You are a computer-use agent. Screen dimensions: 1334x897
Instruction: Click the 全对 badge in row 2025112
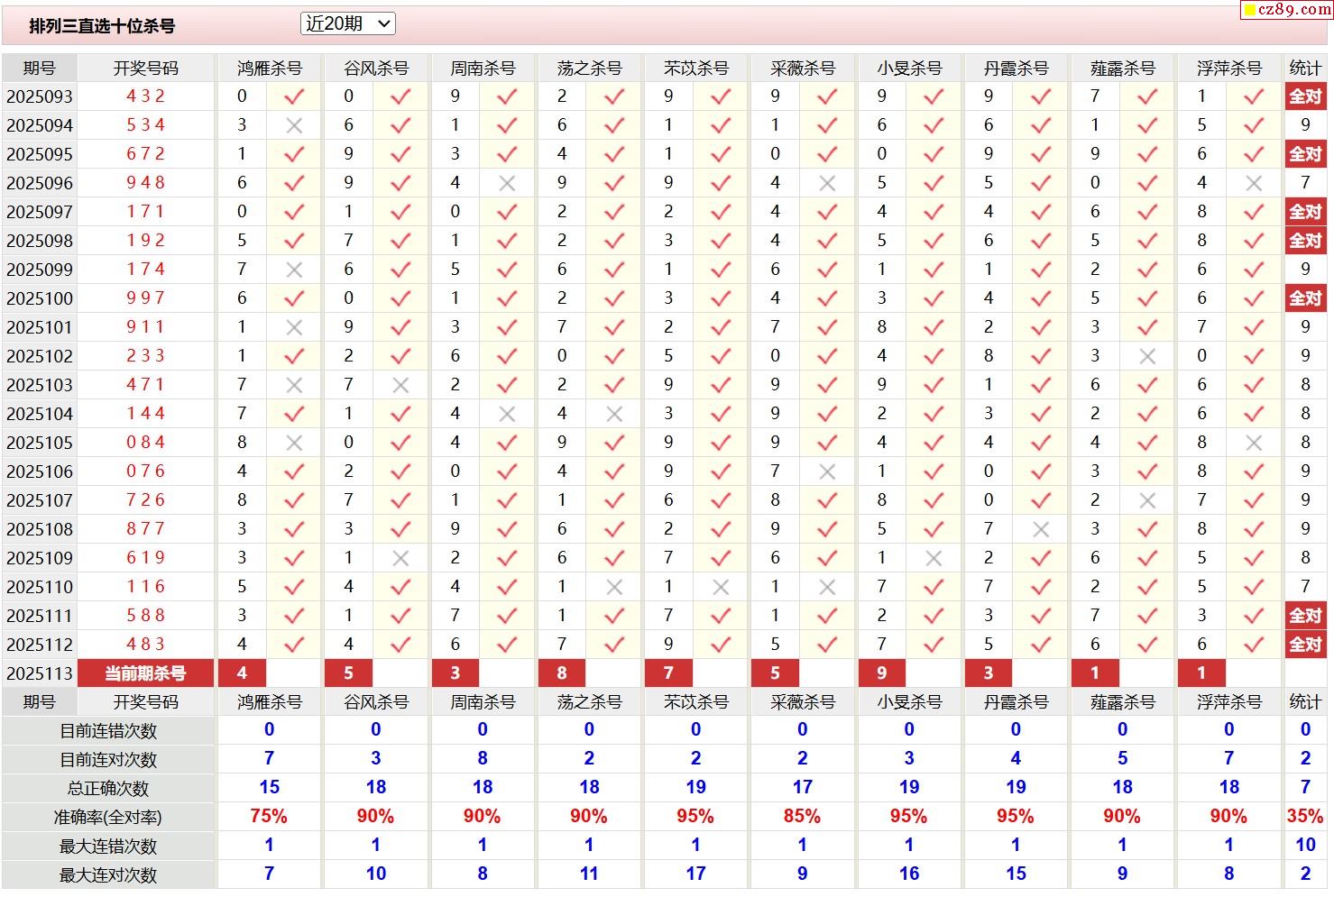[x=1305, y=645]
